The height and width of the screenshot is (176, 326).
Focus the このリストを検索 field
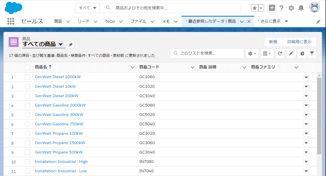tap(207, 54)
